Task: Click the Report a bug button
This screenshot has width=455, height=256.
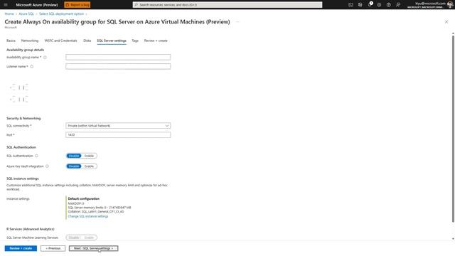Action: [77, 5]
